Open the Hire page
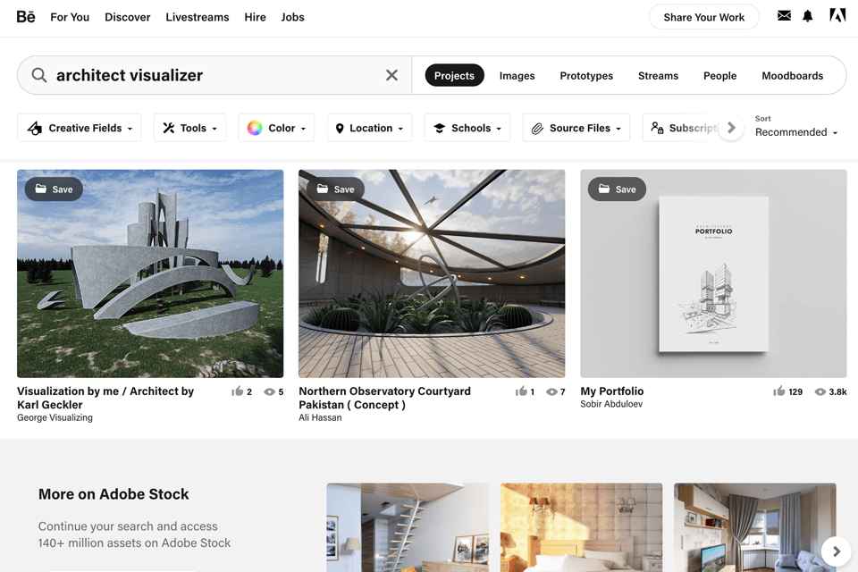 click(x=255, y=17)
